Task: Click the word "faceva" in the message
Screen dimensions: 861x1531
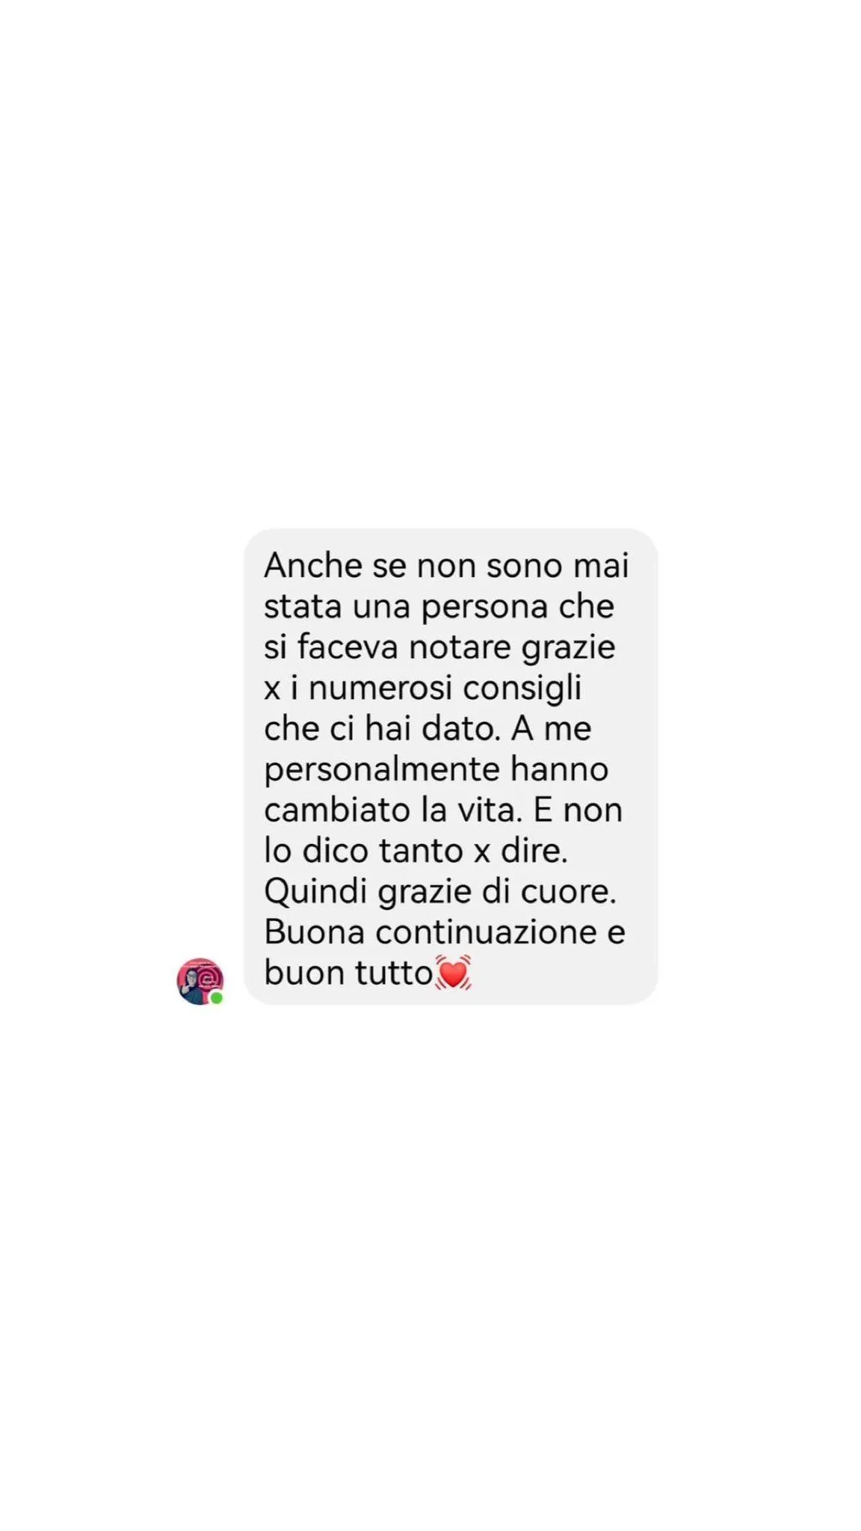Action: [x=348, y=647]
